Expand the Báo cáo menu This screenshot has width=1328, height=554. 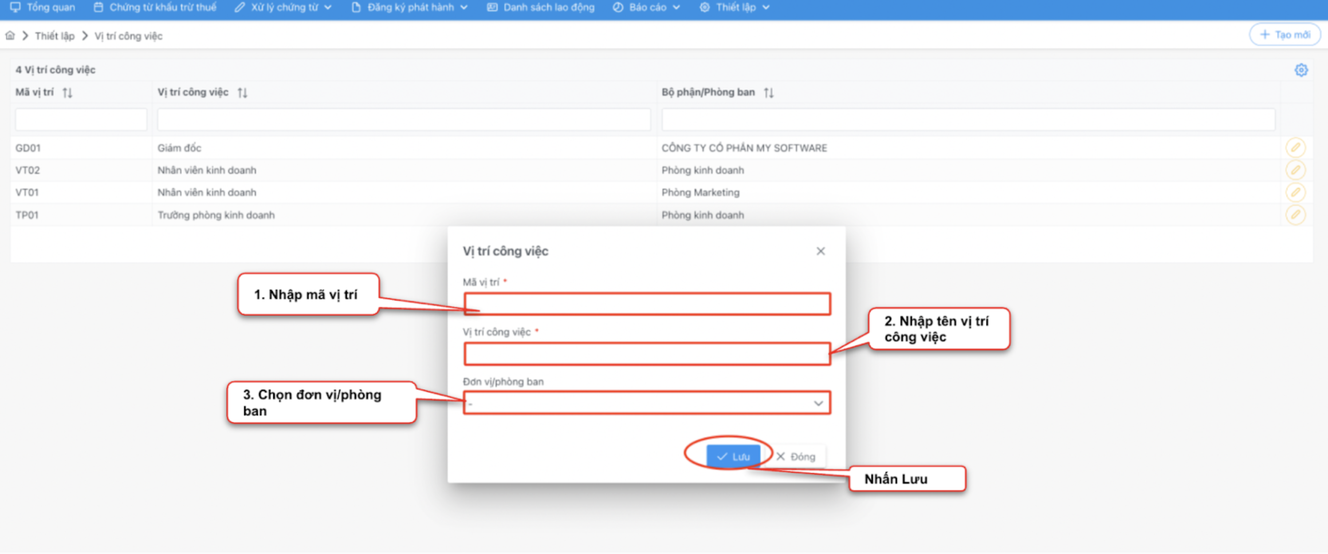click(x=646, y=7)
